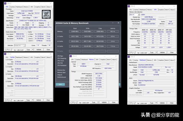Click the L3 Cache Read result field

(75, 46)
